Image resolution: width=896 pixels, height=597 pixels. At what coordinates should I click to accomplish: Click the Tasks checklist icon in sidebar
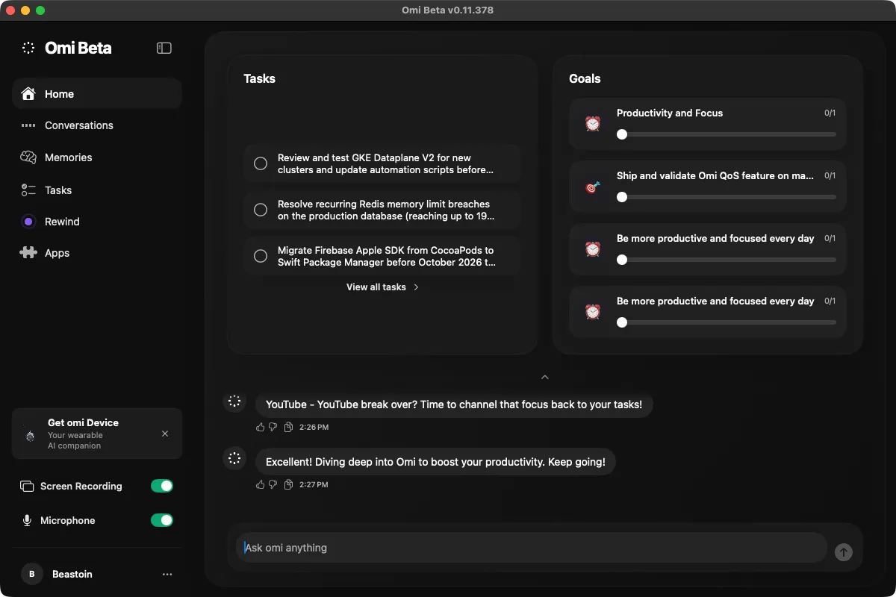pos(28,190)
